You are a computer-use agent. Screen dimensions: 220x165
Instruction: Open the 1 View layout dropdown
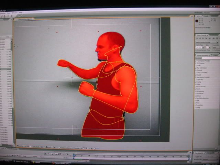(78, 148)
